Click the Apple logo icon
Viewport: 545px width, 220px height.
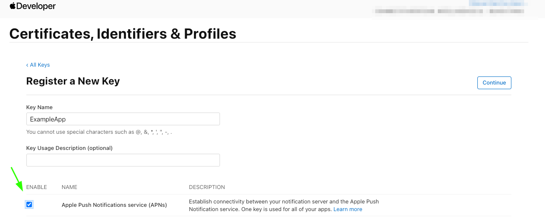[x=12, y=6]
